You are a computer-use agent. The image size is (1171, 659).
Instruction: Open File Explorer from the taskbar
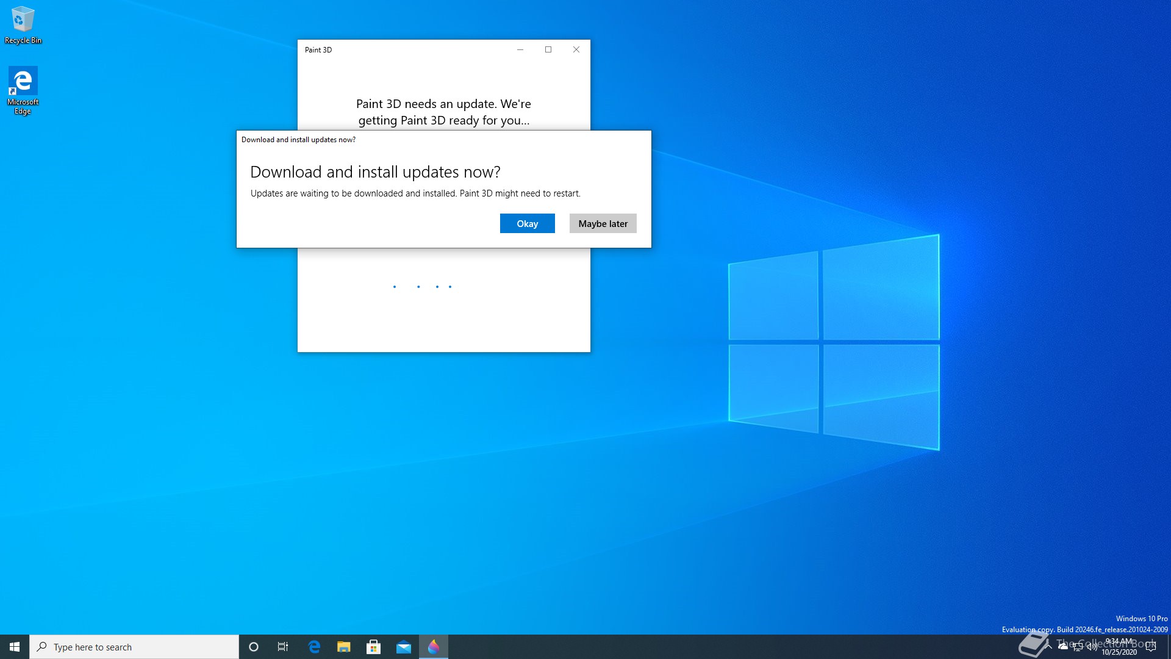344,647
